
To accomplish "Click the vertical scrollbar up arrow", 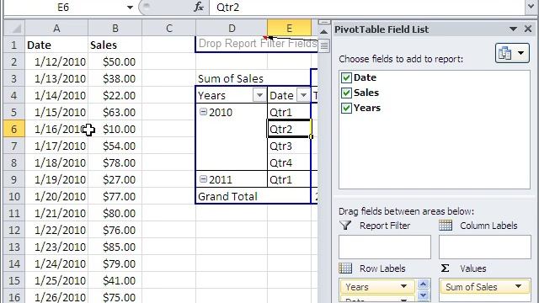I will click(323, 32).
